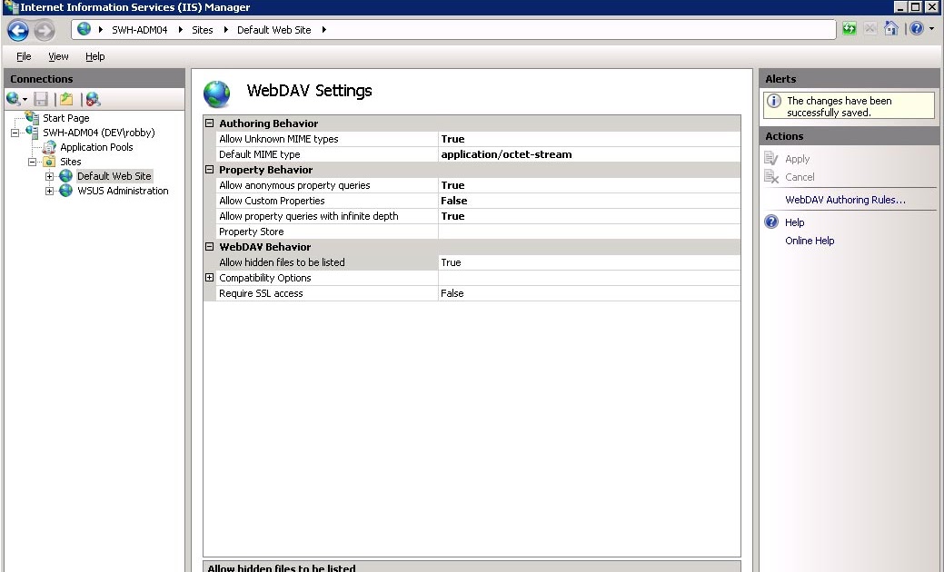Click the Sites folder icon
This screenshot has width=944, height=572.
49,162
